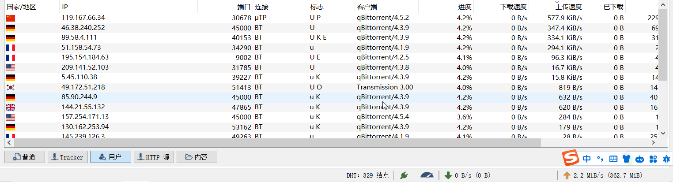Click the Sogou S logo icon
Screen dimensions: 673x182
coord(570,158)
